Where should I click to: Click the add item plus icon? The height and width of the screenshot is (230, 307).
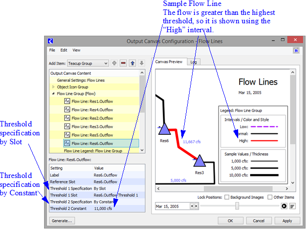tap(114, 63)
